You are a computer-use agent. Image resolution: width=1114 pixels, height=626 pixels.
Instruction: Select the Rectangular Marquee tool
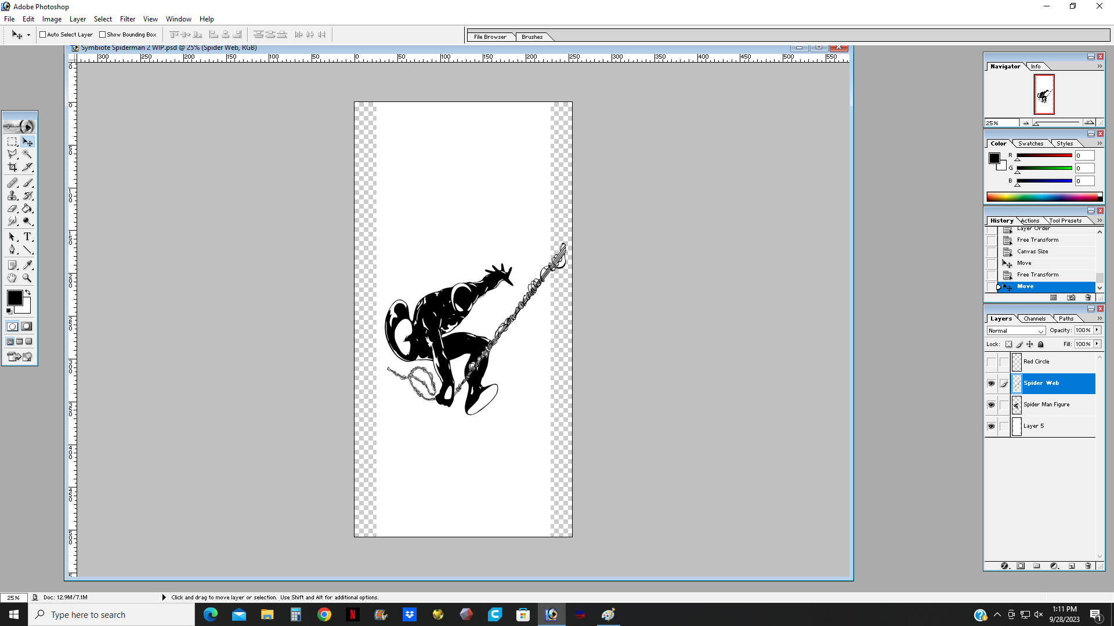pos(12,142)
